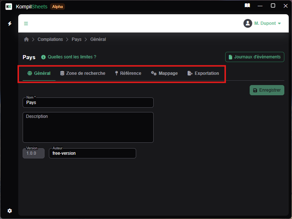292x219 pixels.
Task: Switch to the Zone de recherche tab
Action: [x=82, y=73]
